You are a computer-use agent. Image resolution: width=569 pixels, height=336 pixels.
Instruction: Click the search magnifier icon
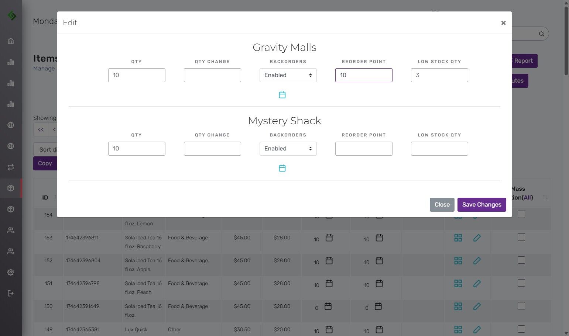542,34
